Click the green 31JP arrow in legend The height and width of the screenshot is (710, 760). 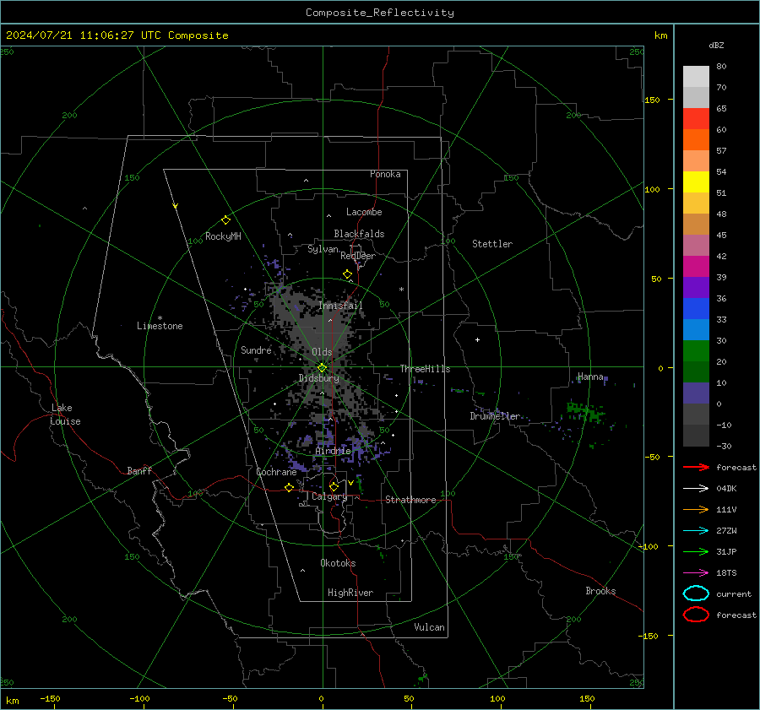tap(696, 551)
